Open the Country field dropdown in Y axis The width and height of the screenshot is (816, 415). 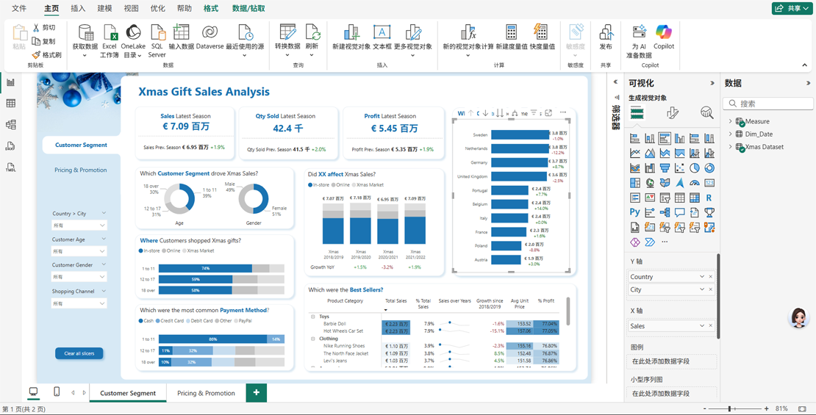pyautogui.click(x=701, y=277)
